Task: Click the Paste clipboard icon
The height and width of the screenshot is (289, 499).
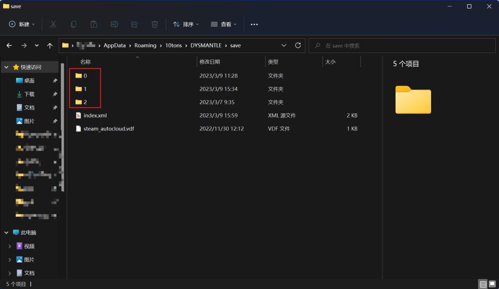Action: point(94,24)
